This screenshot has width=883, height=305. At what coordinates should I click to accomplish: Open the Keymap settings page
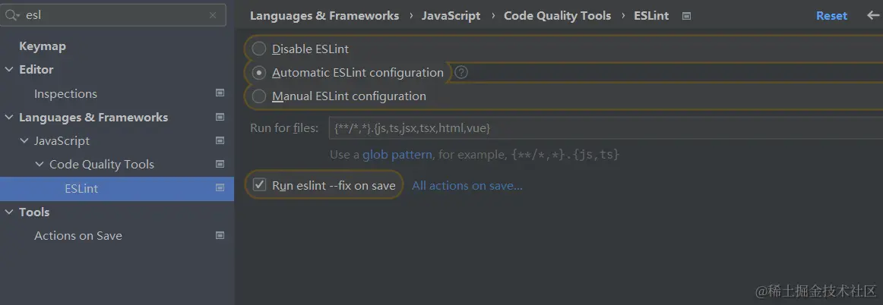(x=43, y=46)
